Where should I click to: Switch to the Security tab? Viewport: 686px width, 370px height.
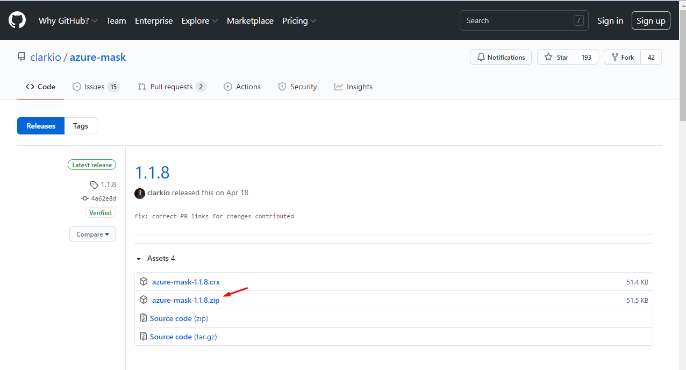297,87
